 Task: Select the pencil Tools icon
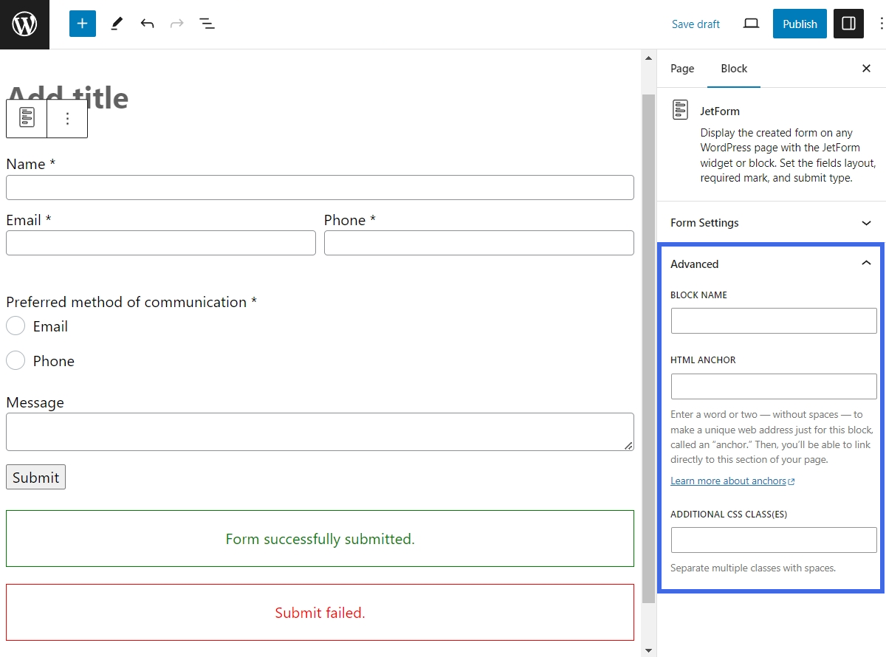[117, 24]
